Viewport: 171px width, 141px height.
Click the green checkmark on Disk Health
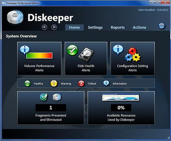point(73,50)
